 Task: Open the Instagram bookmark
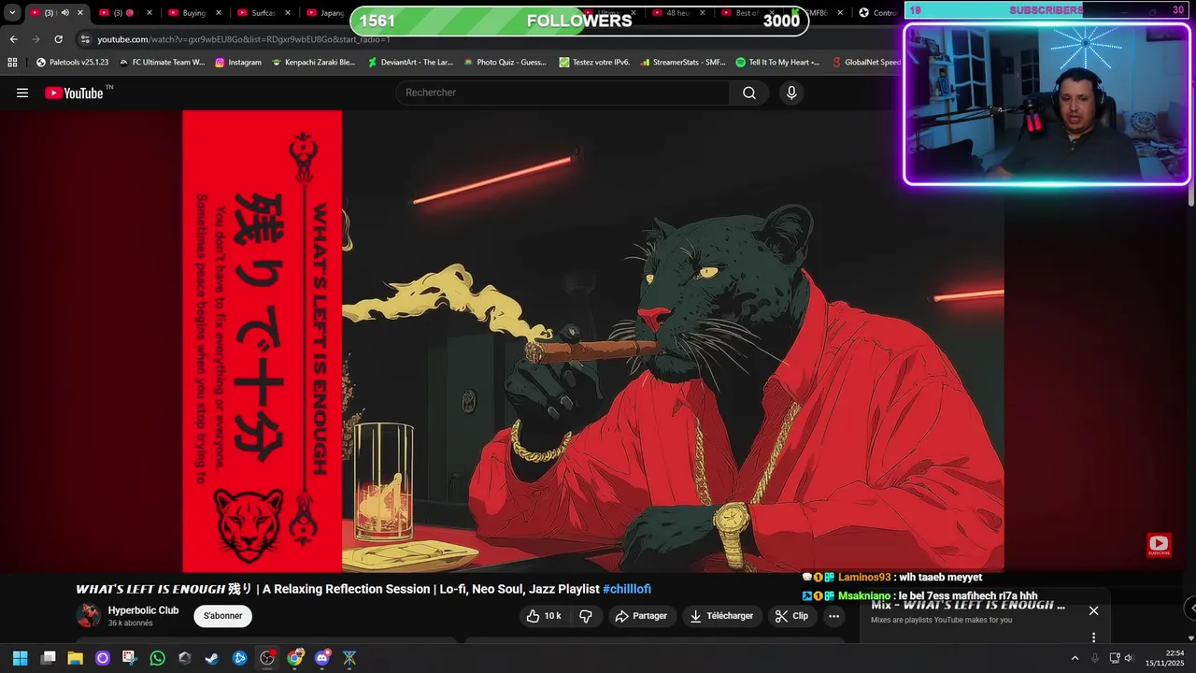238,63
